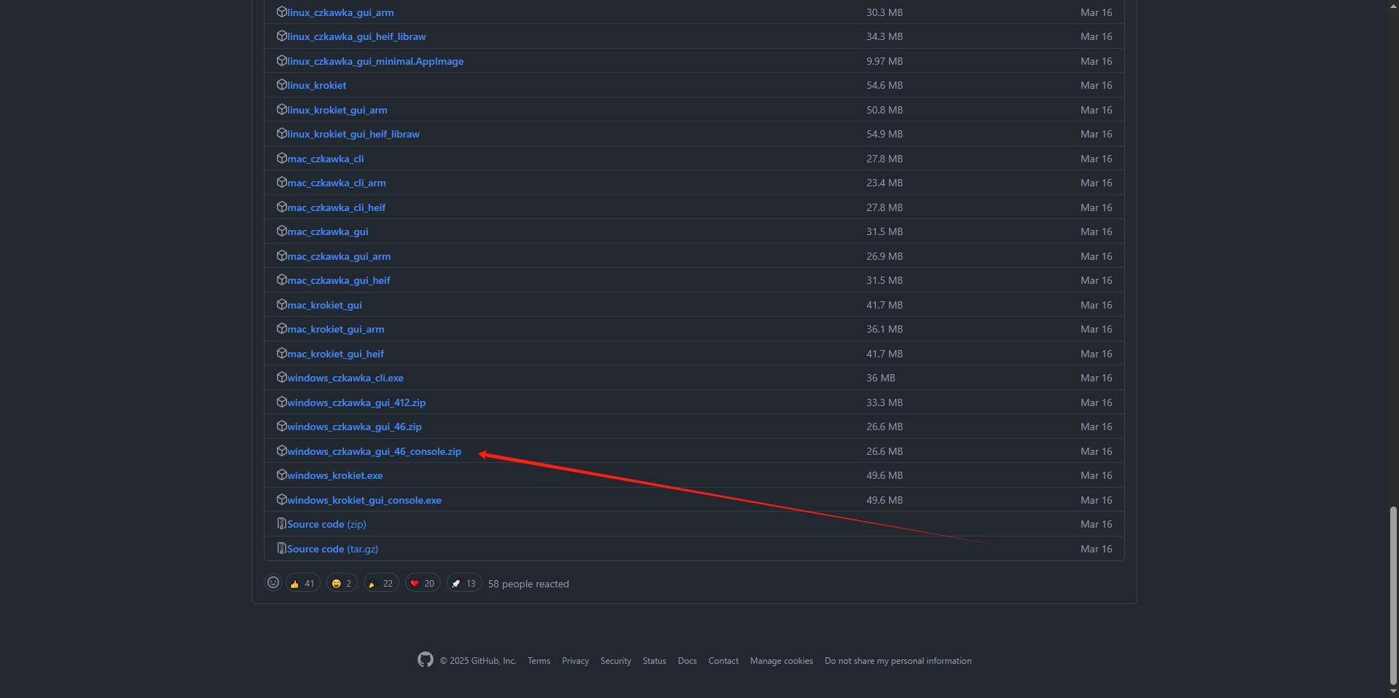Download windows_czkawka_gui_46.zip

click(354, 427)
